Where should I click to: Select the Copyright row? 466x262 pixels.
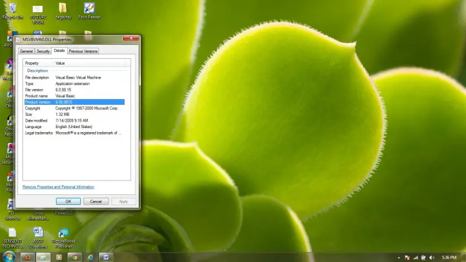[x=75, y=108]
